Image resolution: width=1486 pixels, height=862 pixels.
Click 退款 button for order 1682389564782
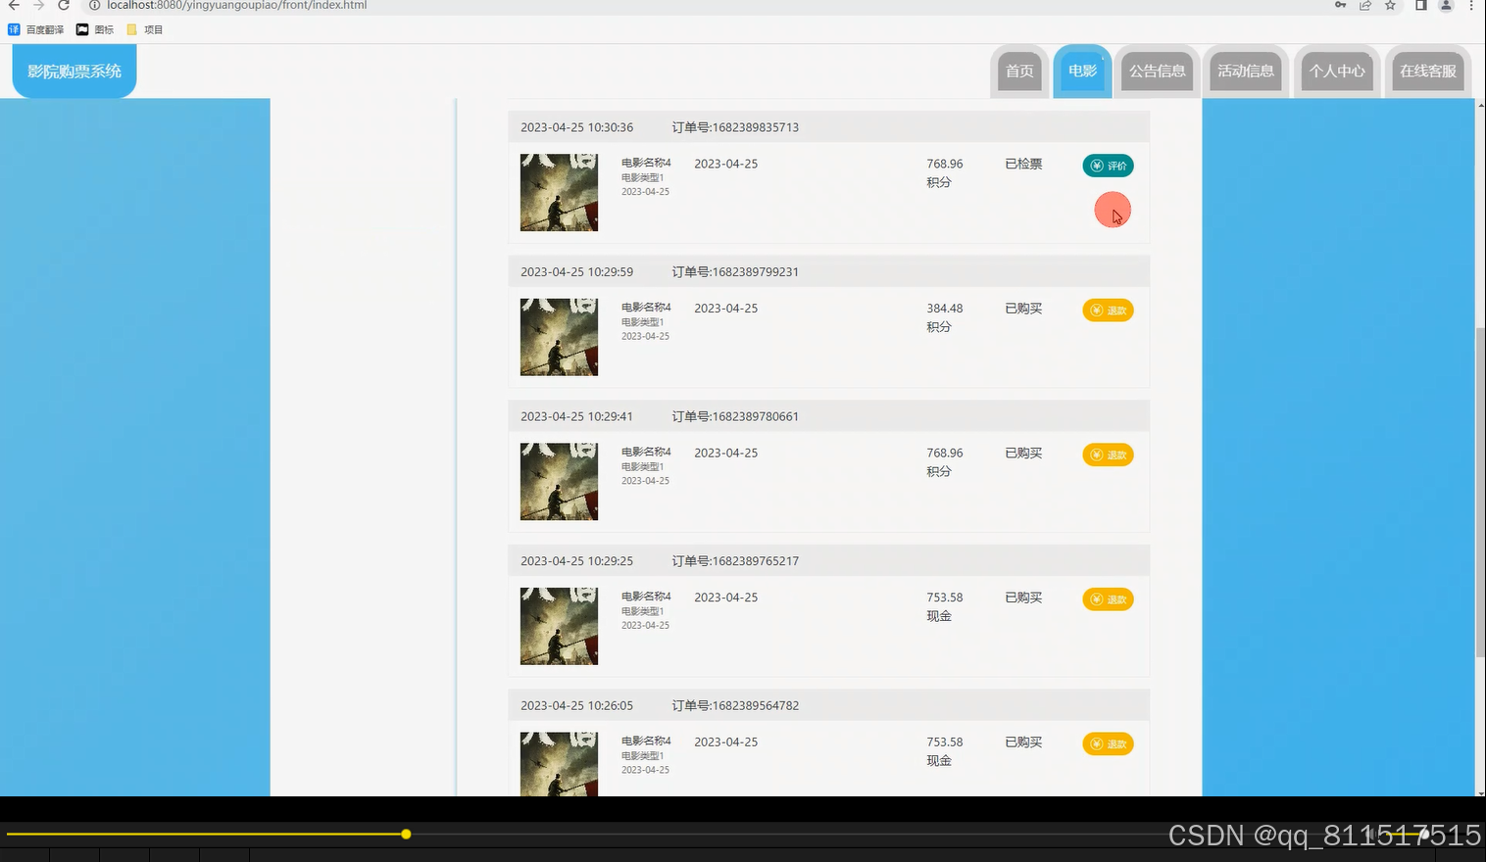pyautogui.click(x=1108, y=744)
